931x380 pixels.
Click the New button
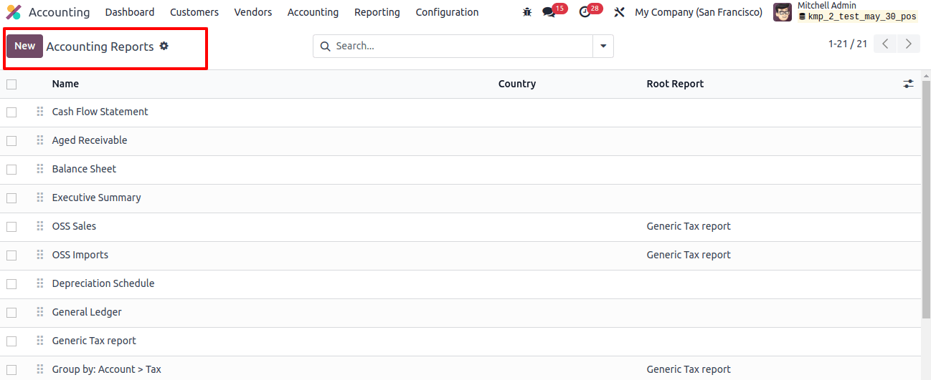tap(24, 46)
